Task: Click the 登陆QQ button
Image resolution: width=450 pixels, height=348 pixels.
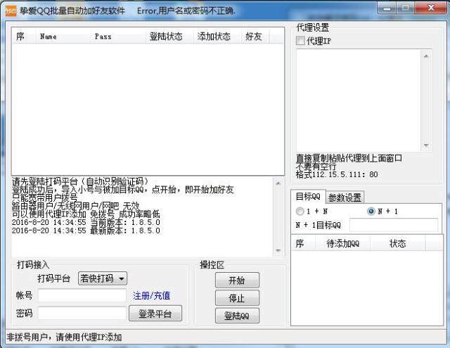Action: (x=237, y=316)
